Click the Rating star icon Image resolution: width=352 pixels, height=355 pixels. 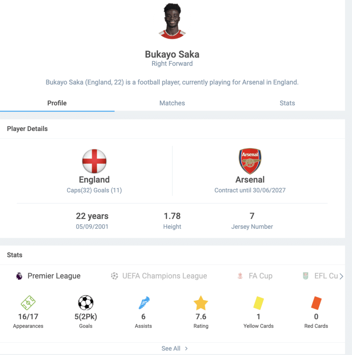pos(201,303)
